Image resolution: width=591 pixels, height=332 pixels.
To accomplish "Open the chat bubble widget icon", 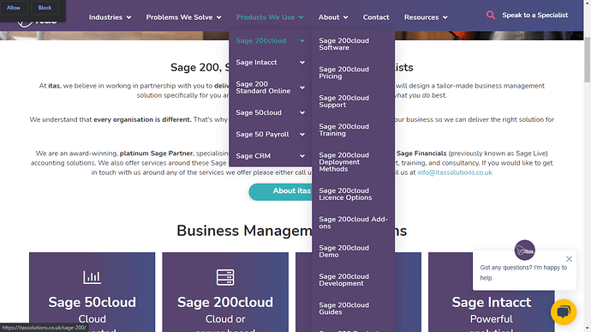I will pos(564,312).
